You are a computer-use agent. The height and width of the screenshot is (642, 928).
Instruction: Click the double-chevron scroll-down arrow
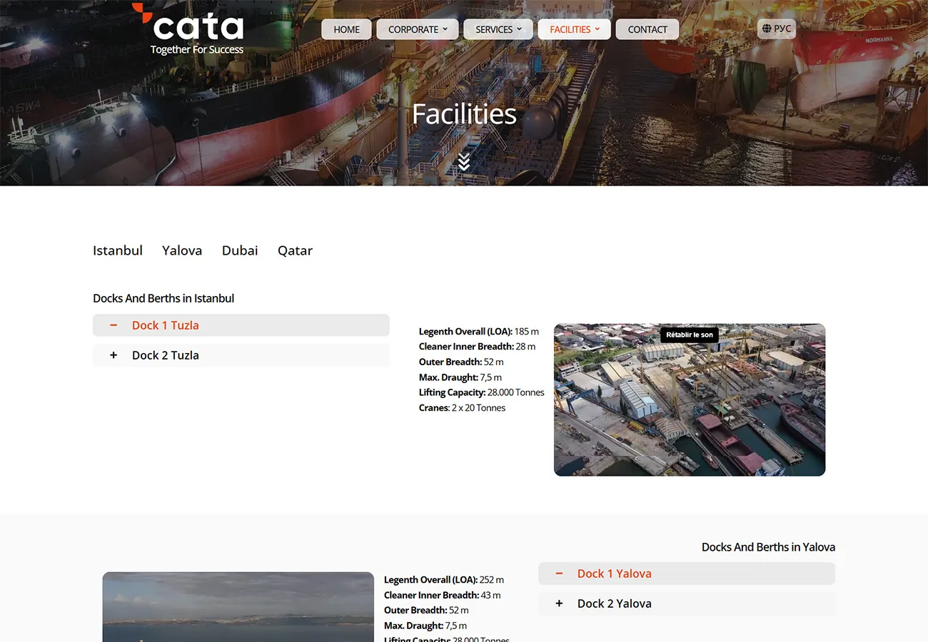(464, 161)
